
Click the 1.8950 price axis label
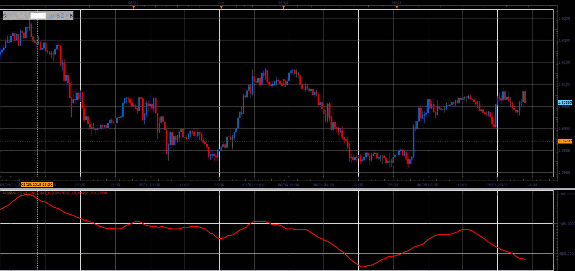pos(564,150)
